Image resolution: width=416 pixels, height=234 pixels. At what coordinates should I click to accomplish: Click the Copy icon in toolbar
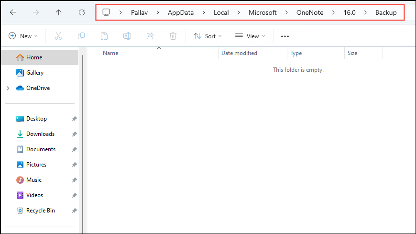pyautogui.click(x=81, y=36)
